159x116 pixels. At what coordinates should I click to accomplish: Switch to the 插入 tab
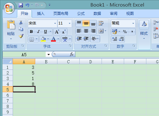click(x=41, y=14)
